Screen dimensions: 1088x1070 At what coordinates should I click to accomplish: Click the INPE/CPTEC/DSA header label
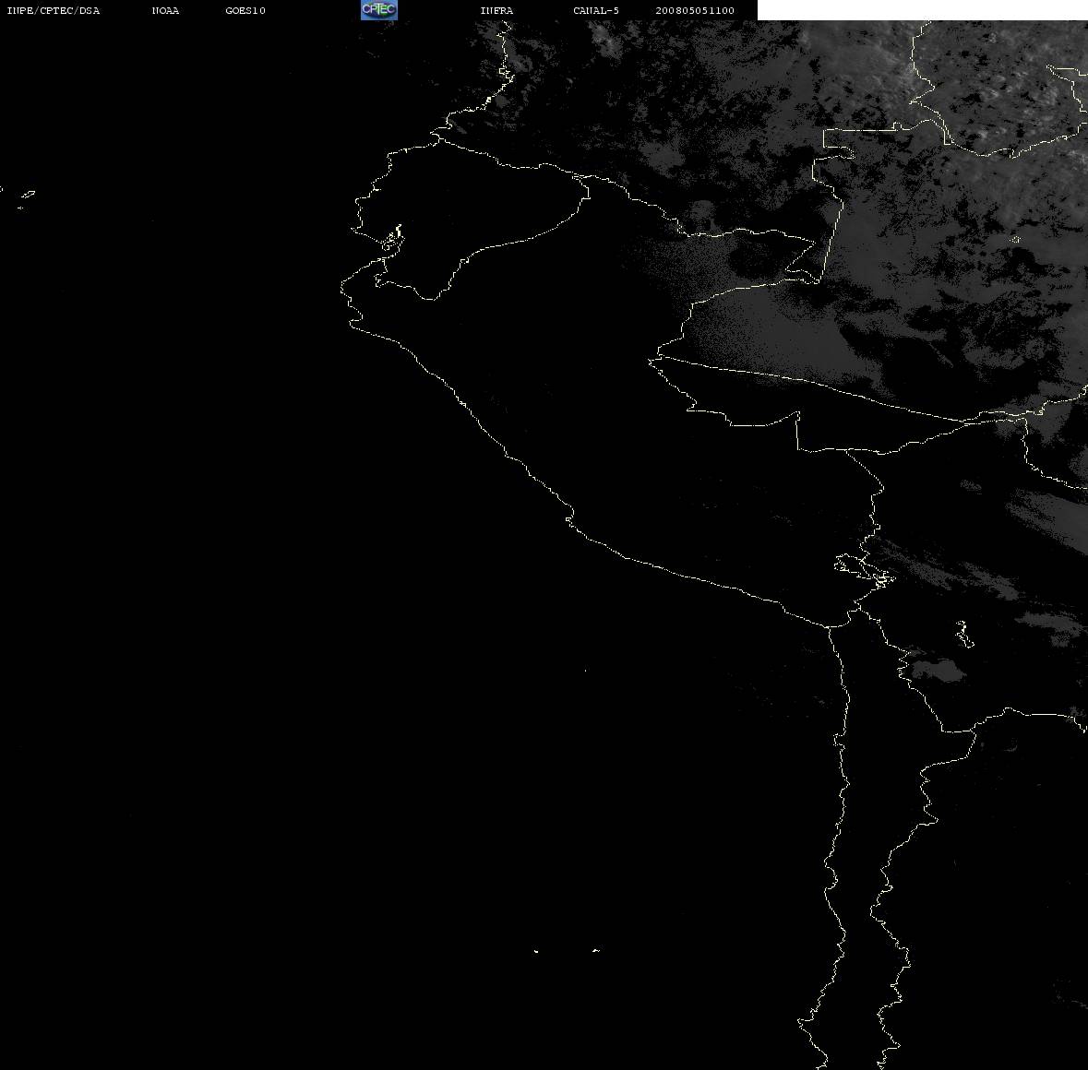(x=54, y=10)
